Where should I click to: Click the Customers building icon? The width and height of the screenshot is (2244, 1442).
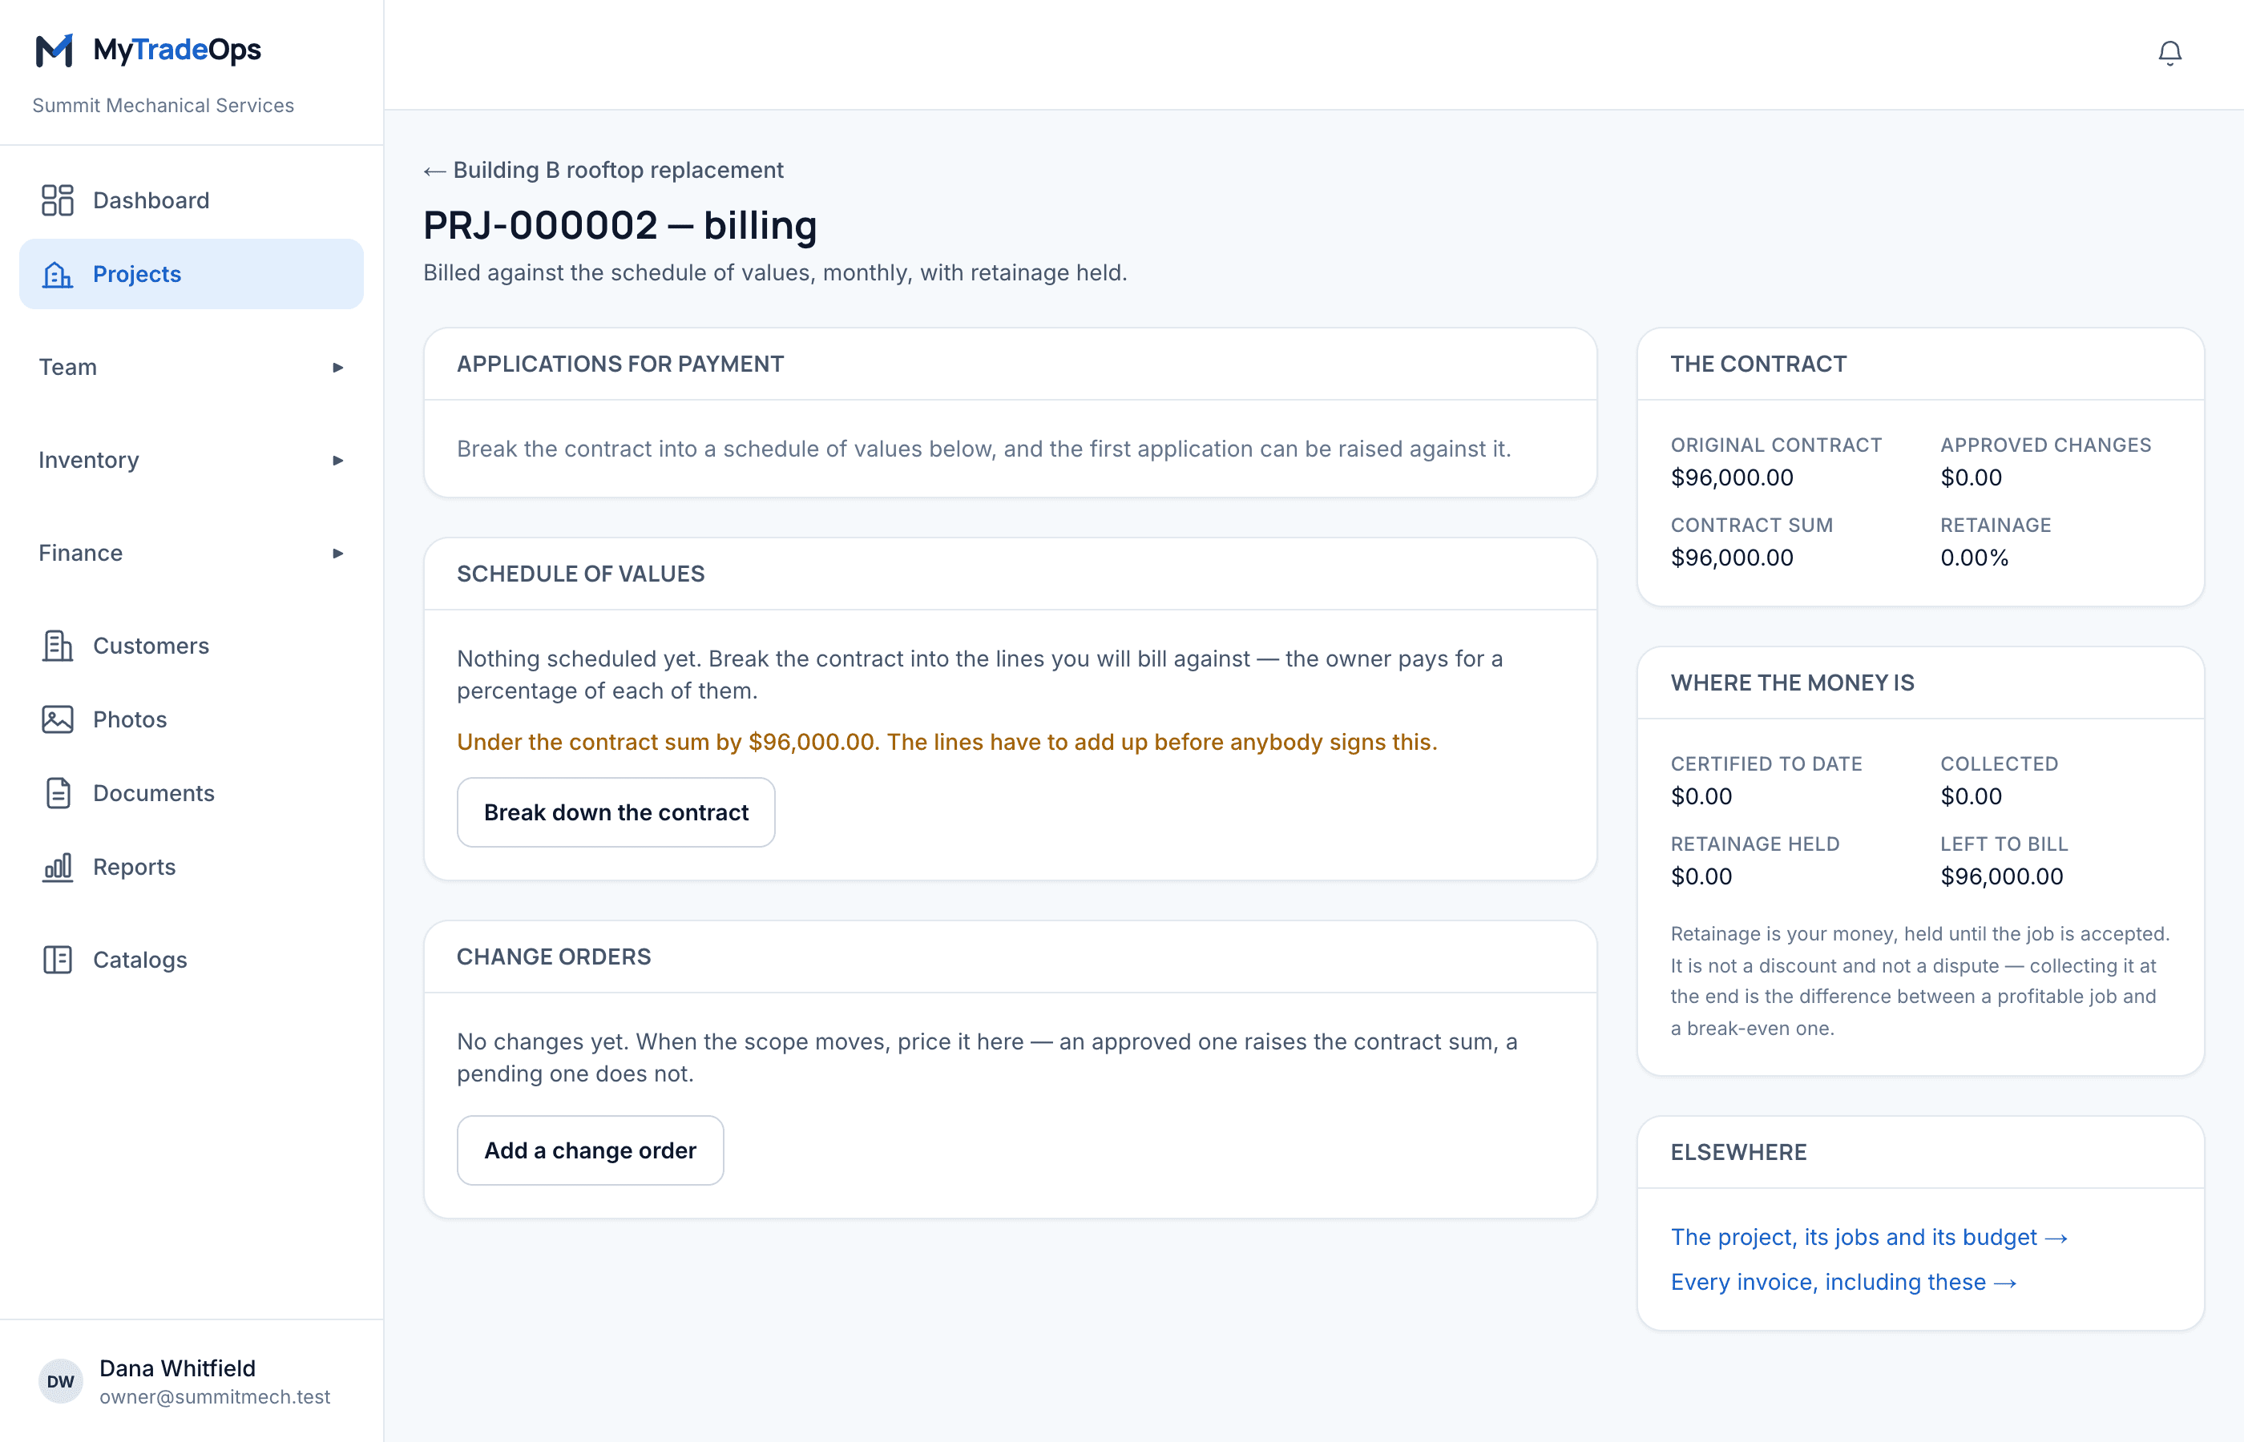[57, 646]
